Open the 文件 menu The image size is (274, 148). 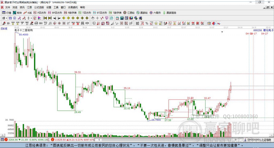(7, 7)
